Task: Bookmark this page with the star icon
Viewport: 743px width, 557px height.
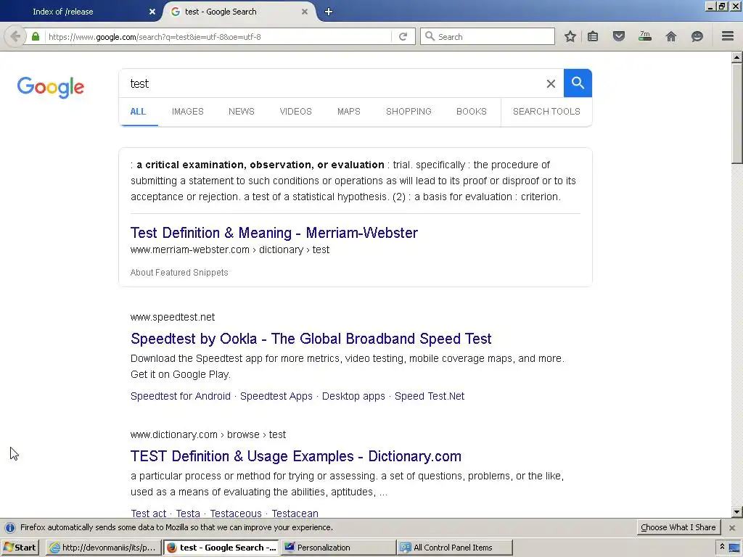Action: point(570,36)
